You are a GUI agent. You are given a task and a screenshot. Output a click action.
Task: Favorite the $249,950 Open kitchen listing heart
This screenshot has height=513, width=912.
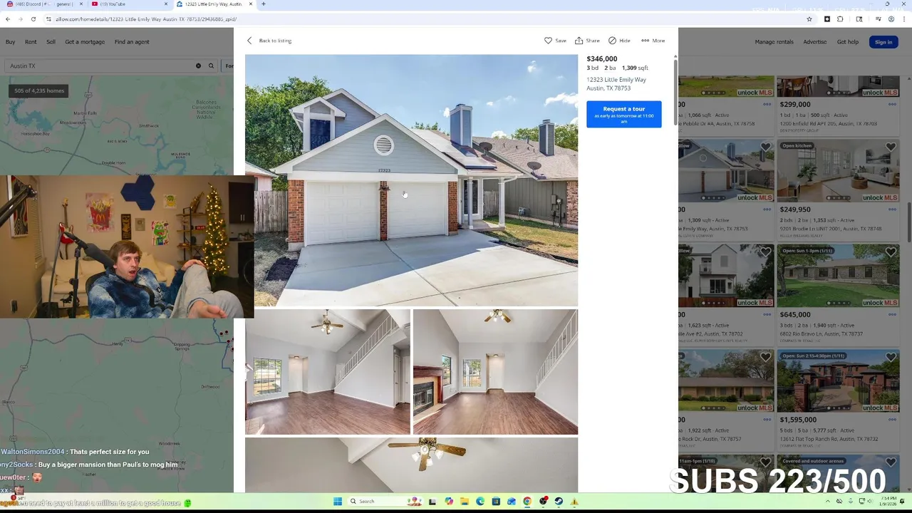pyautogui.click(x=891, y=147)
